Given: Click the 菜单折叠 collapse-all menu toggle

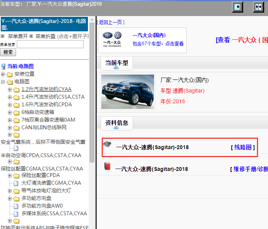Looking at the screenshot, I should pyautogui.click(x=45, y=36).
